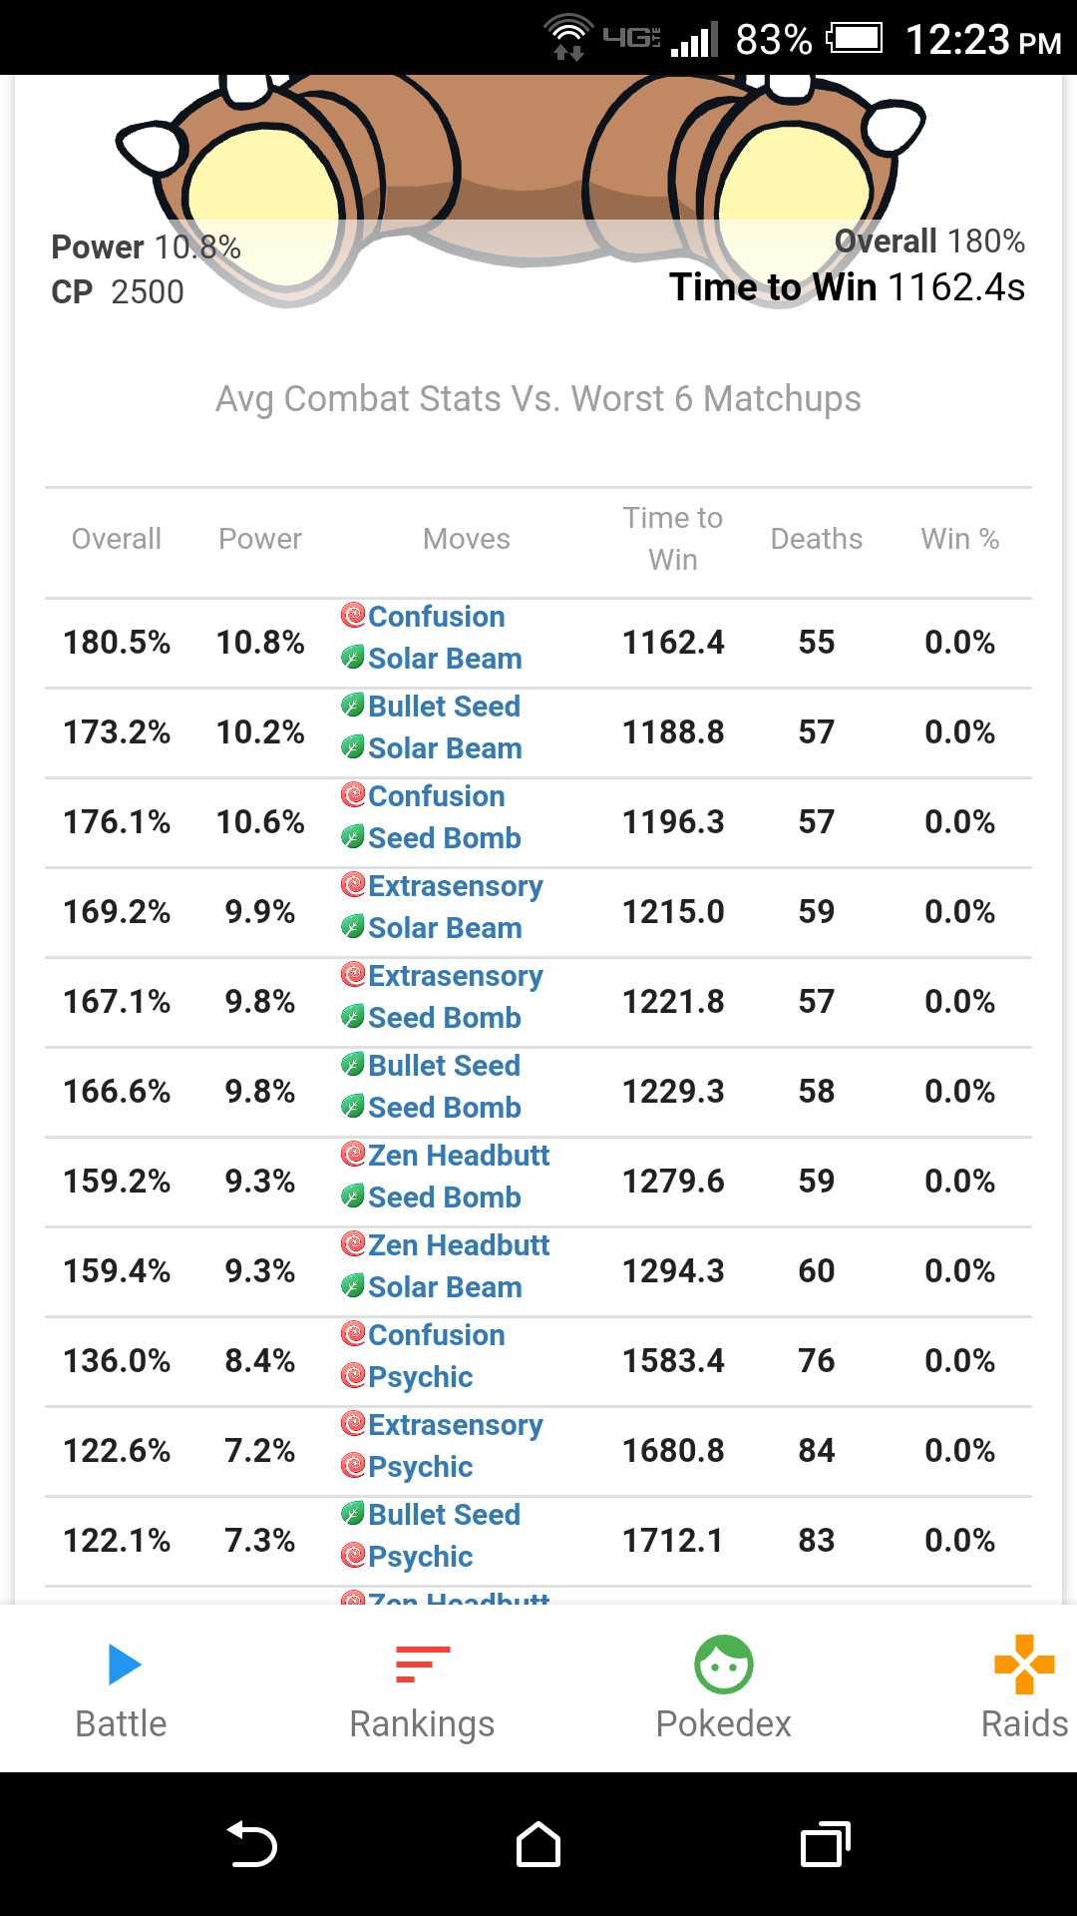The image size is (1077, 1916).
Task: Open Solar Beam link in the 173.2% row
Action: point(445,748)
